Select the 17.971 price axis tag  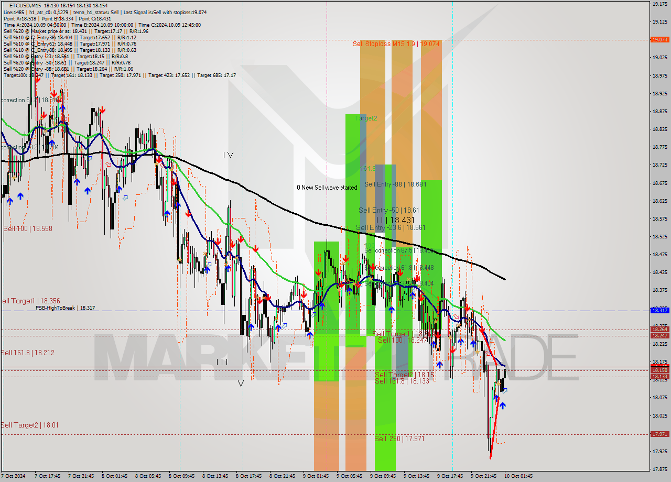click(x=659, y=434)
